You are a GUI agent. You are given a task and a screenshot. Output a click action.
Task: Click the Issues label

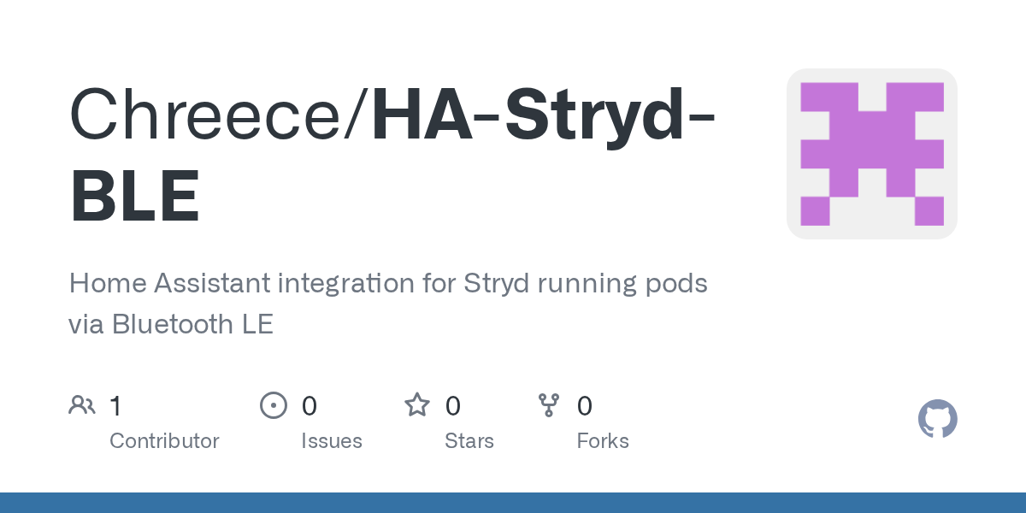pyautogui.click(x=332, y=441)
